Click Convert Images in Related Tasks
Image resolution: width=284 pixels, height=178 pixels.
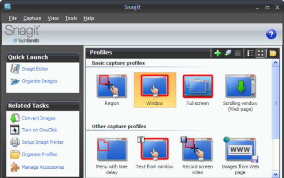click(x=38, y=118)
